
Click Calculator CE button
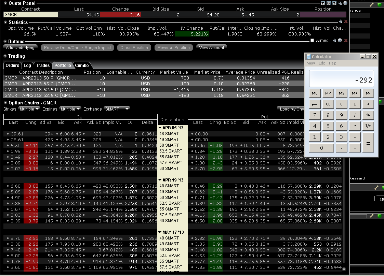328,104
